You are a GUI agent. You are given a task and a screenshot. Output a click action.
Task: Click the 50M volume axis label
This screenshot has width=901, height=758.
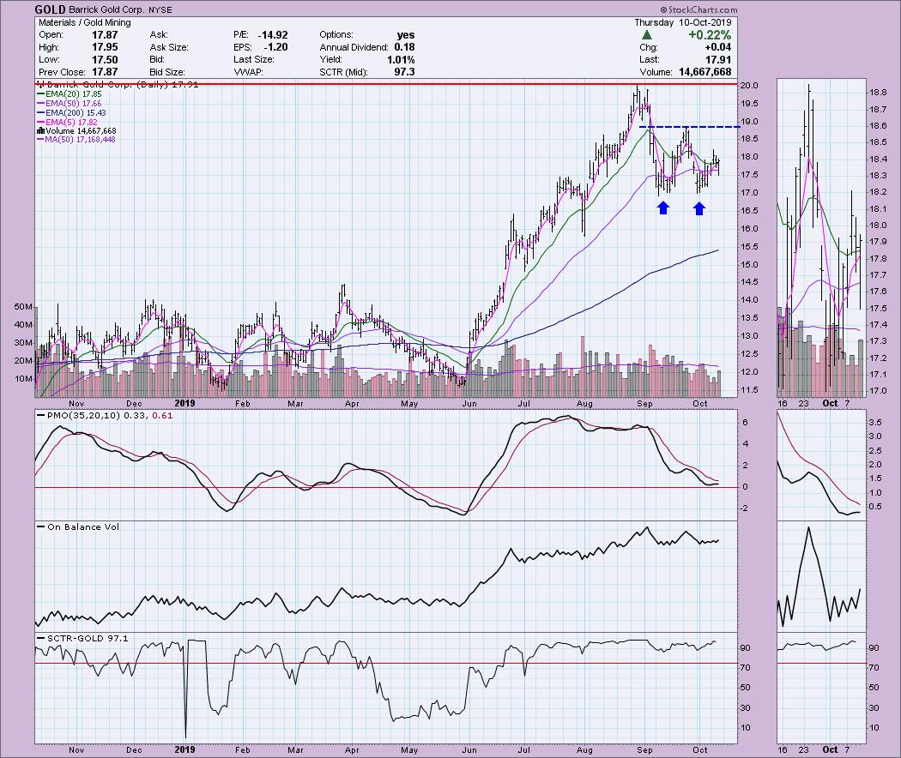pyautogui.click(x=23, y=307)
